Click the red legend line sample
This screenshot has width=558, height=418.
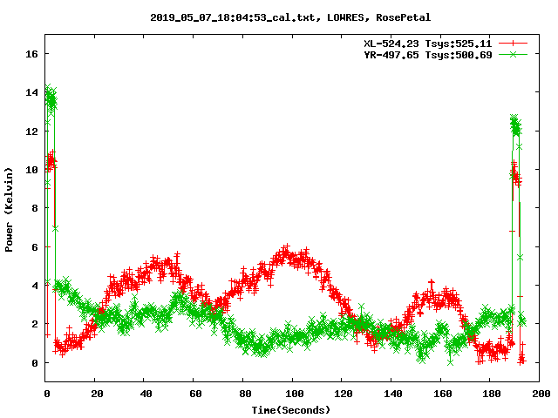click(513, 44)
